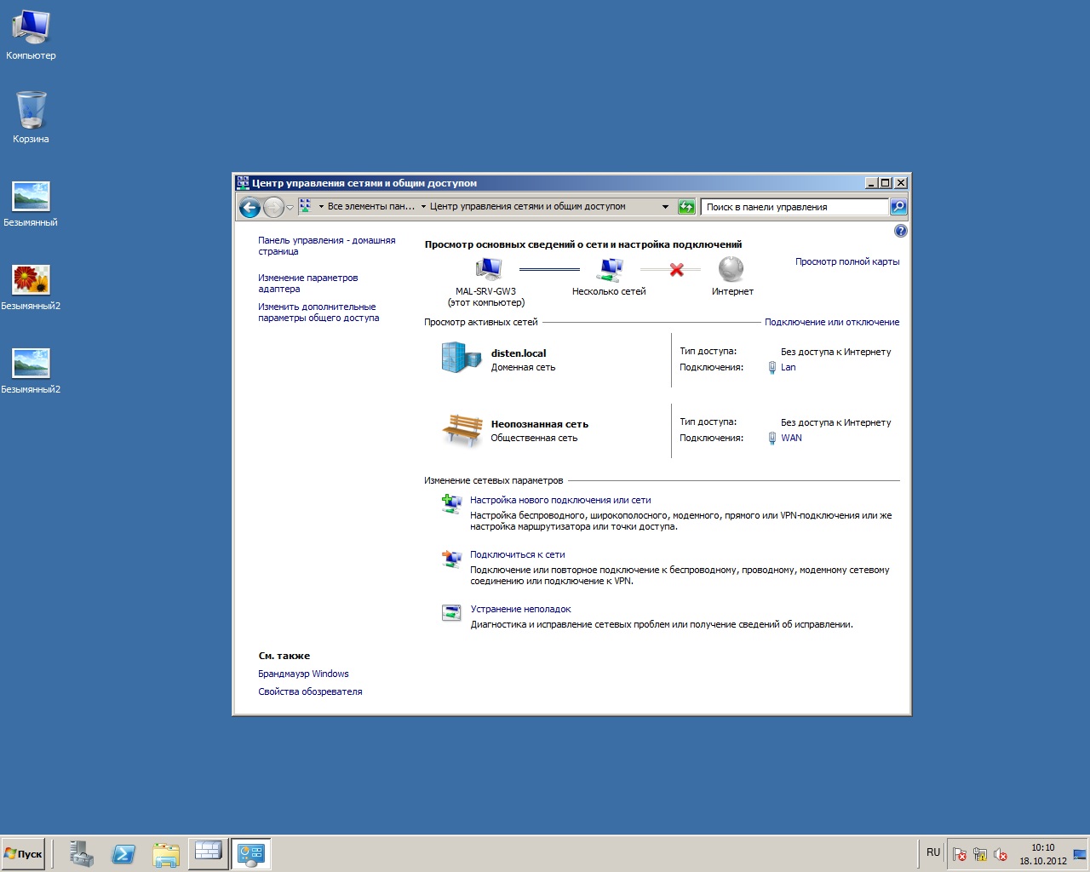Open 'Подключиться к сети' link
Screen dimensions: 1090x872
tap(518, 555)
